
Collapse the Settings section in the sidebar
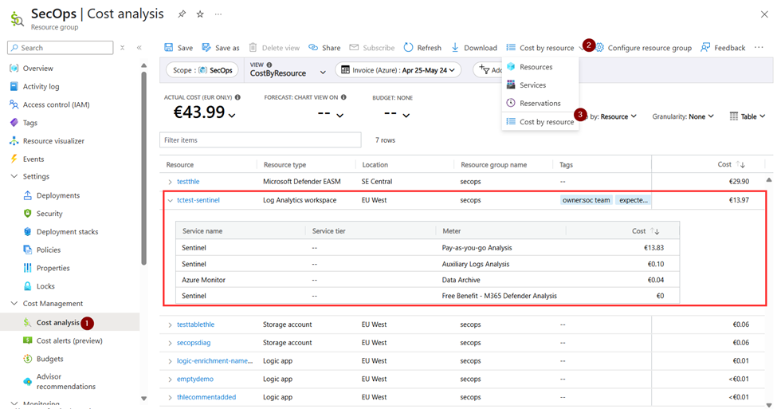pos(14,176)
